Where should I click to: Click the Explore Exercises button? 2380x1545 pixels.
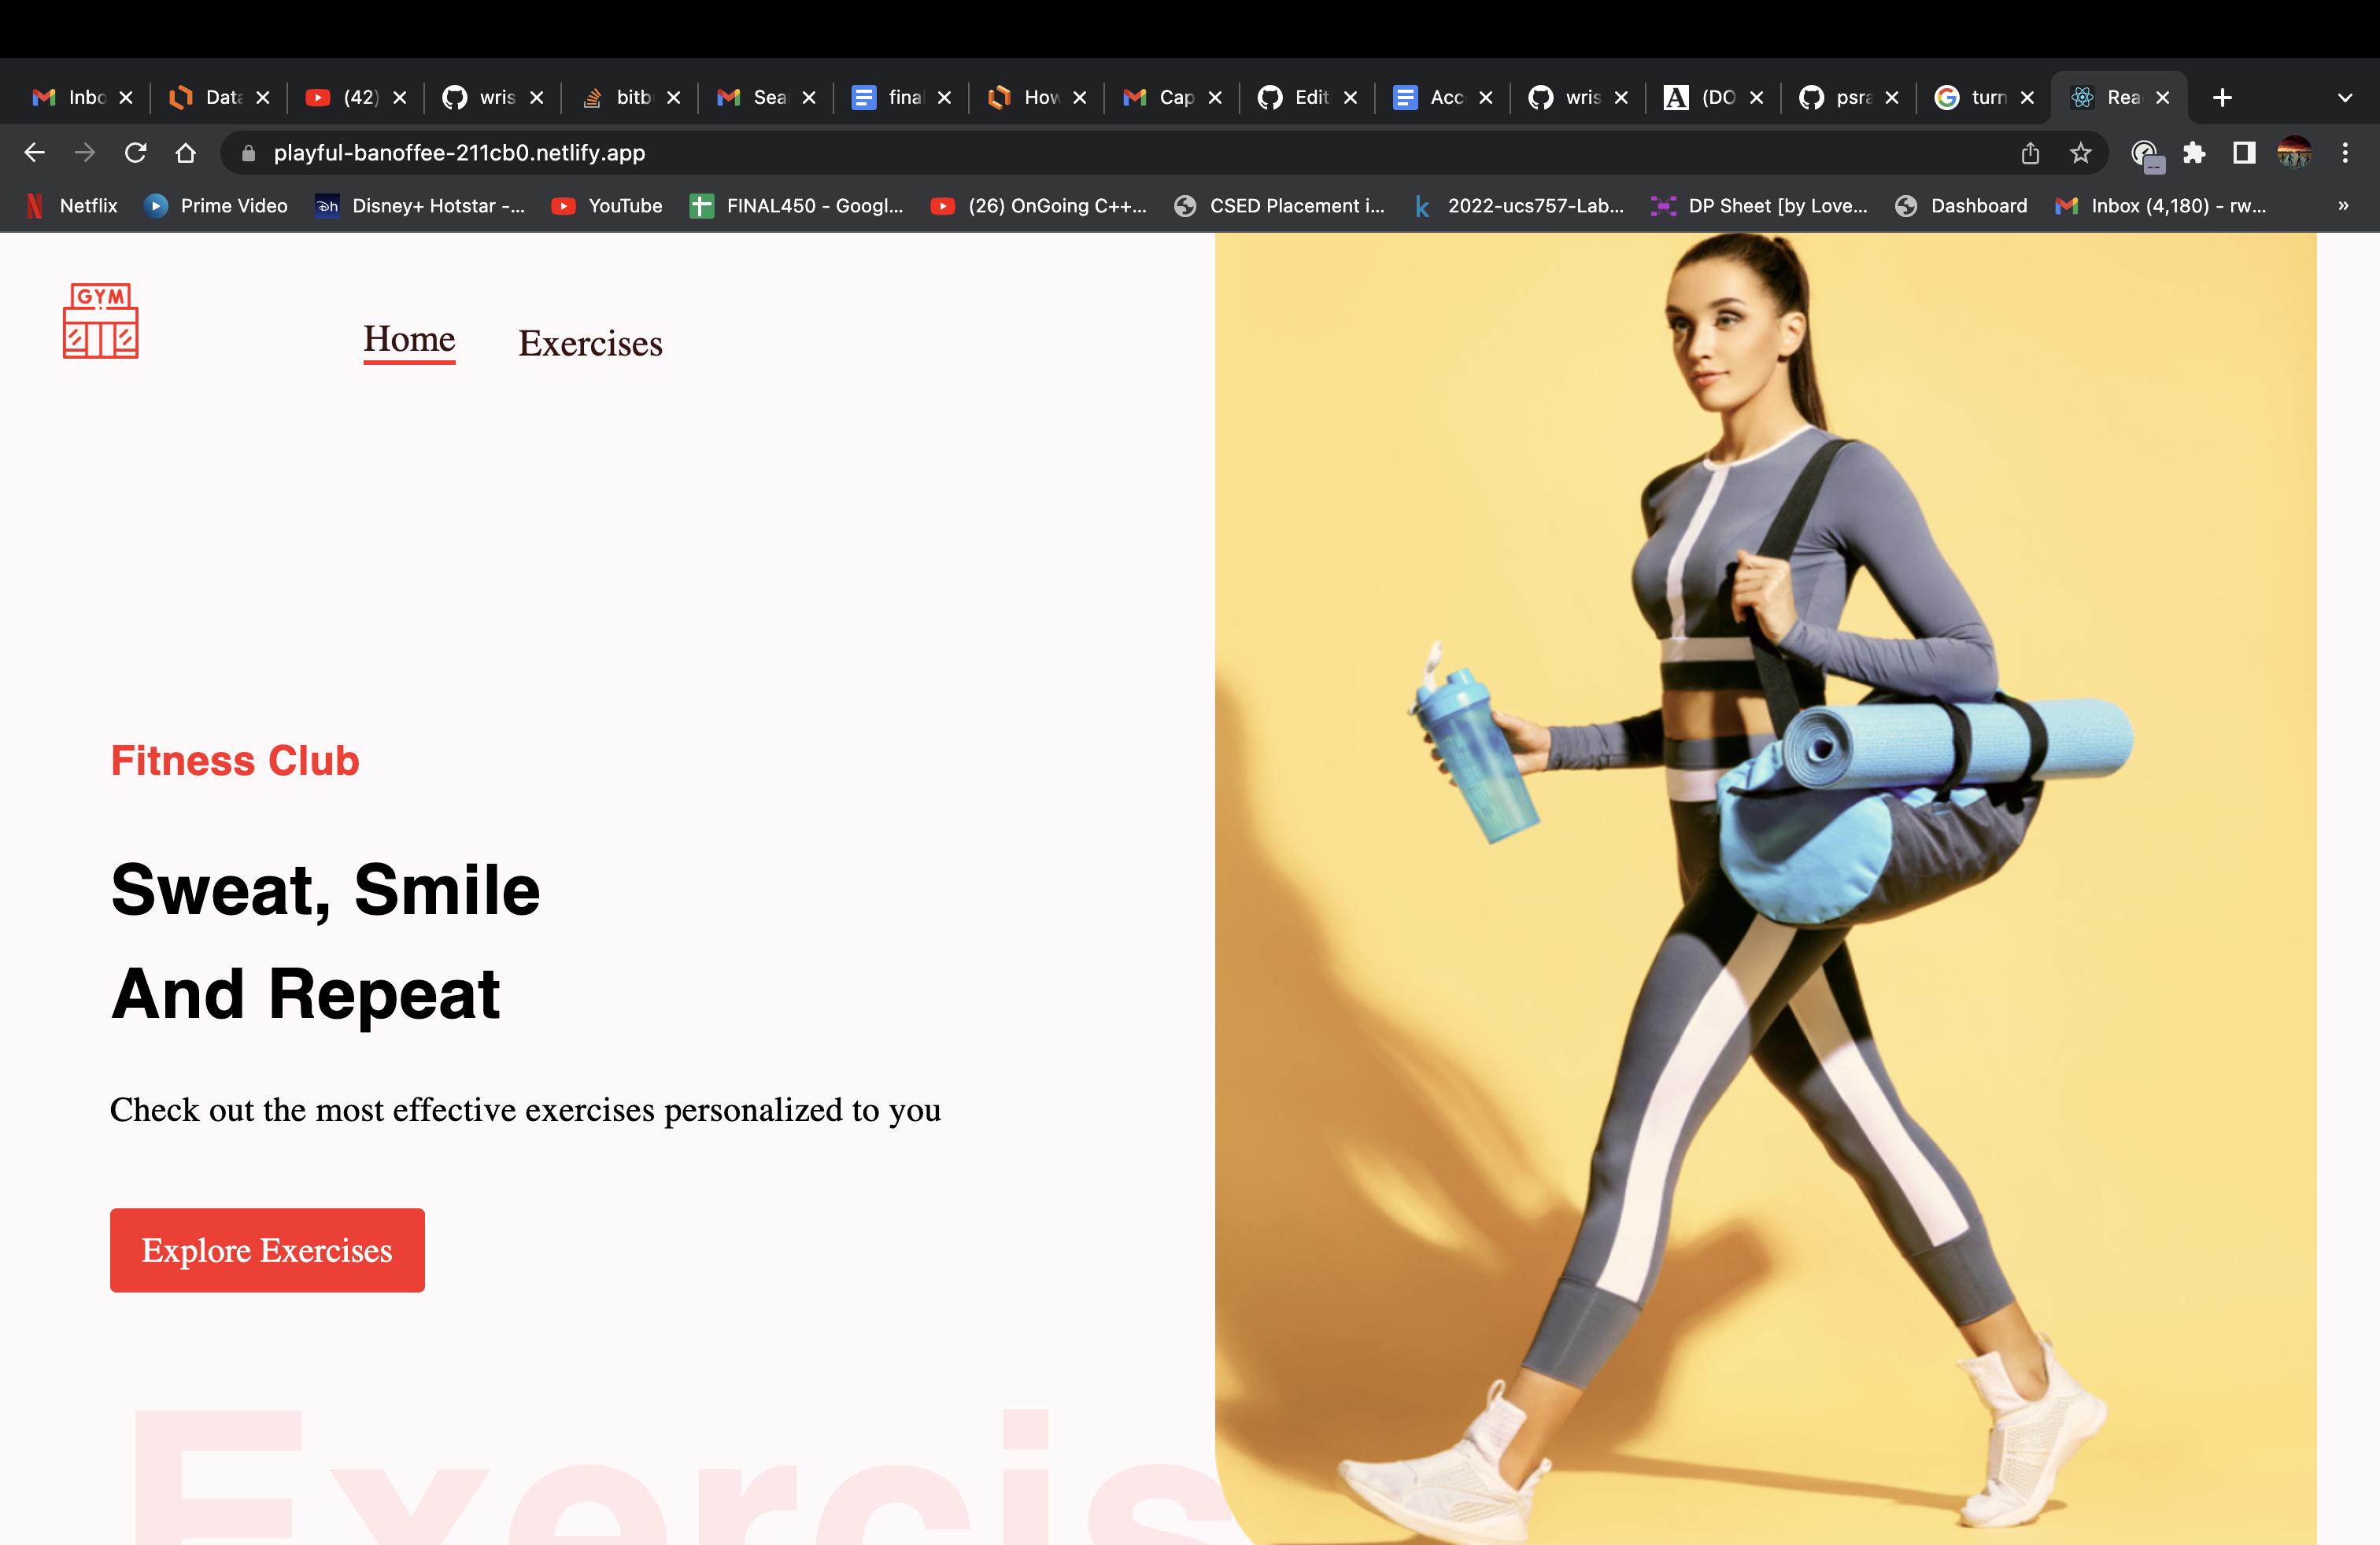click(267, 1250)
